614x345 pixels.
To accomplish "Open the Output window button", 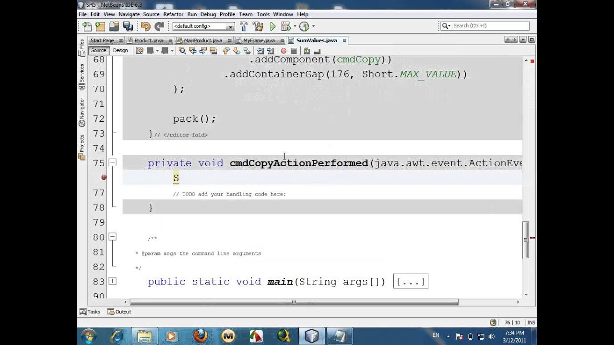I will coord(119,311).
